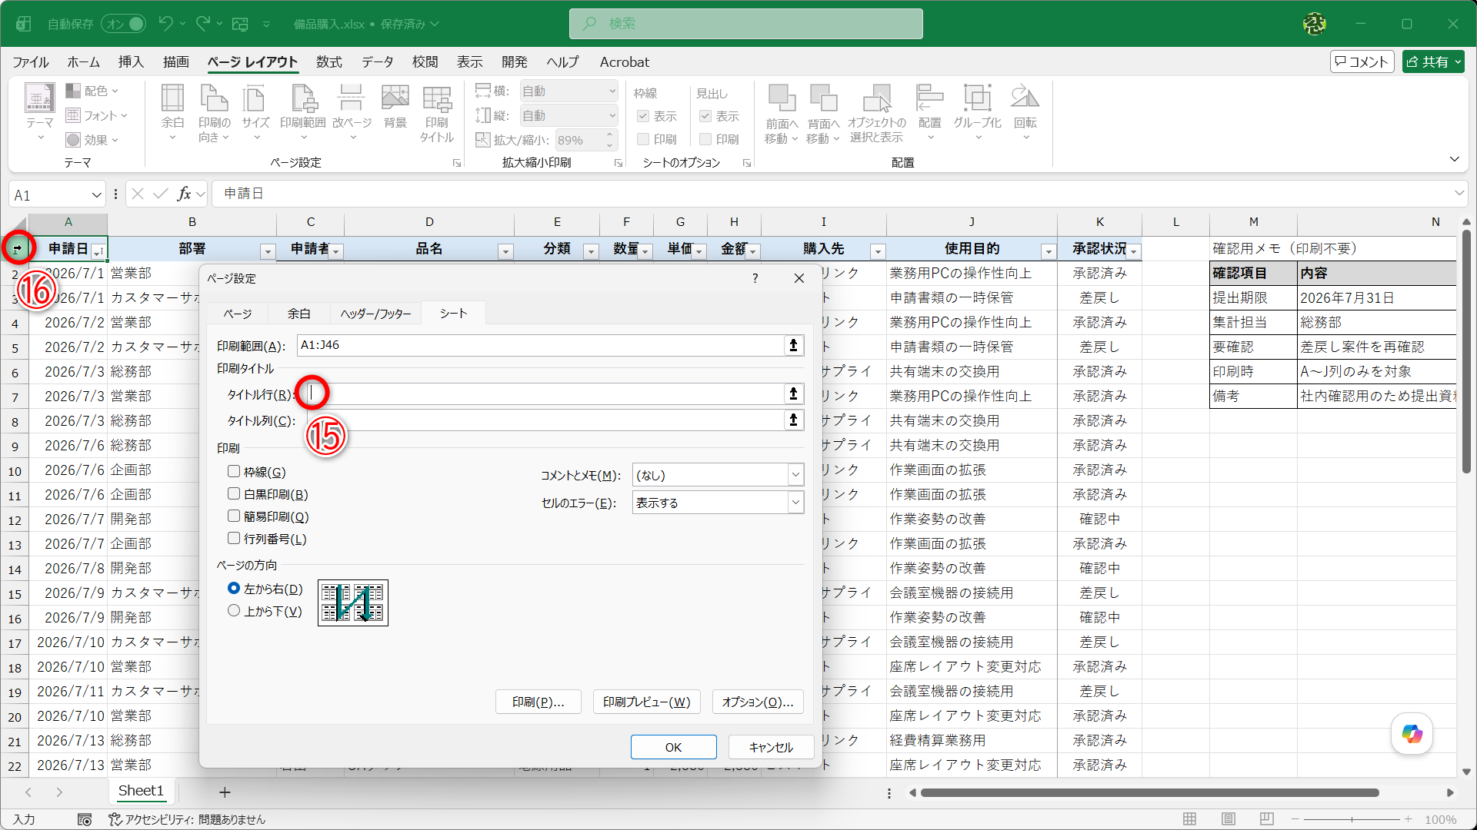The height and width of the screenshot is (830, 1477).
Task: Open the セルのエラー dropdown
Action: tap(718, 503)
